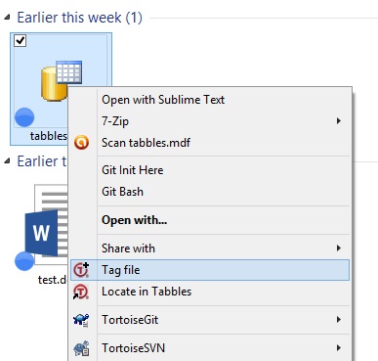Viewport: 378px width, 361px height.
Task: Open the TortoiseGit submenu arrow
Action: click(339, 320)
